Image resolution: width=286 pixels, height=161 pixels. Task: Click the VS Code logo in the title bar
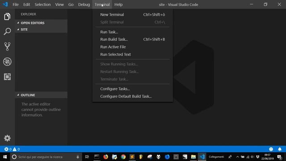click(x=5, y=4)
